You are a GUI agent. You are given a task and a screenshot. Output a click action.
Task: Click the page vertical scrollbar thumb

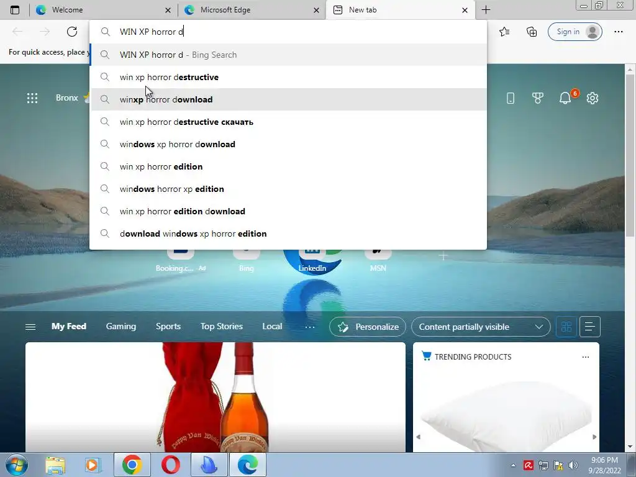(630, 156)
